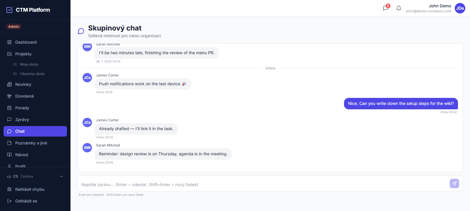
Task: Click the JDe user avatar
Action: coord(460,8)
